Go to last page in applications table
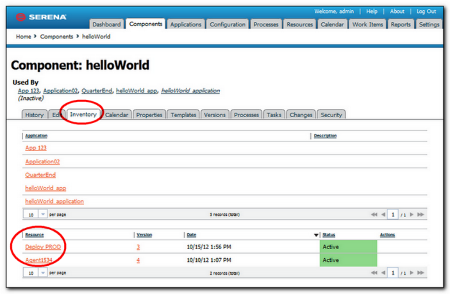This screenshot has width=450, height=294. pyautogui.click(x=421, y=215)
